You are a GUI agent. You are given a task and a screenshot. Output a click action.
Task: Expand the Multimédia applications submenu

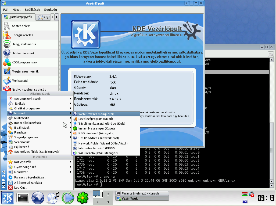[22, 118]
